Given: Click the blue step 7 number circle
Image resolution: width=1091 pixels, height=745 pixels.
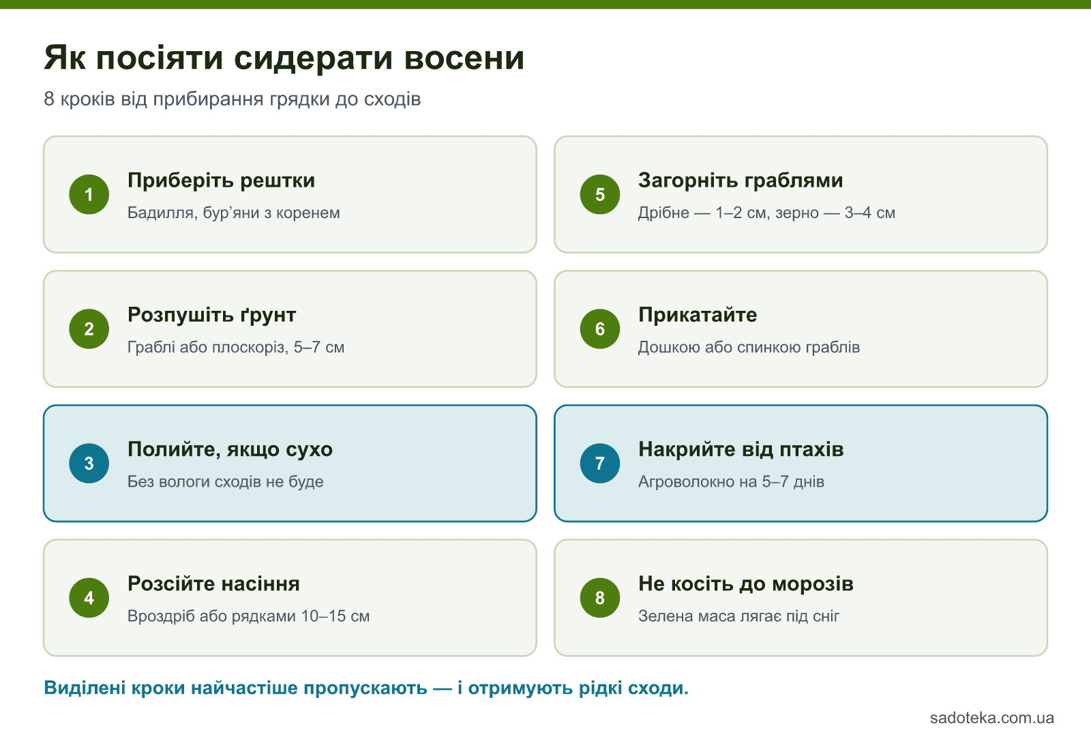Looking at the screenshot, I should (x=600, y=463).
